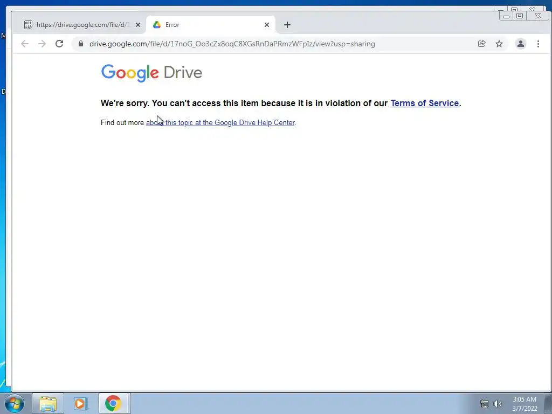View site information via the lock icon

point(81,44)
